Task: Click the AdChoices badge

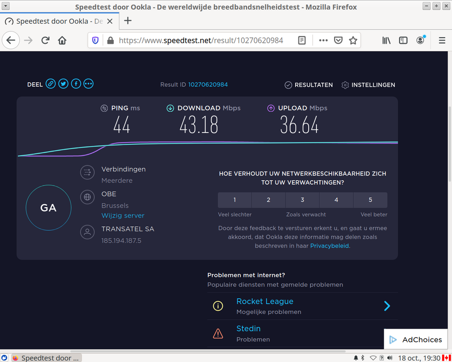Action: pos(415,339)
